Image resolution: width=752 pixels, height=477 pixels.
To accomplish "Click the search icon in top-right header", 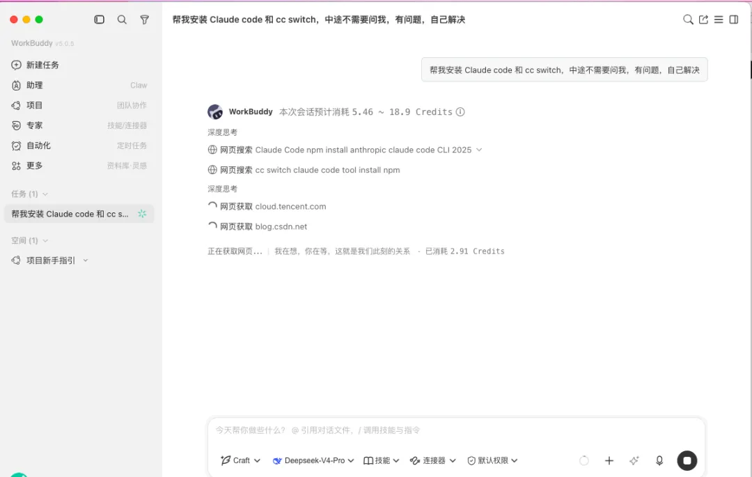I will coord(688,19).
